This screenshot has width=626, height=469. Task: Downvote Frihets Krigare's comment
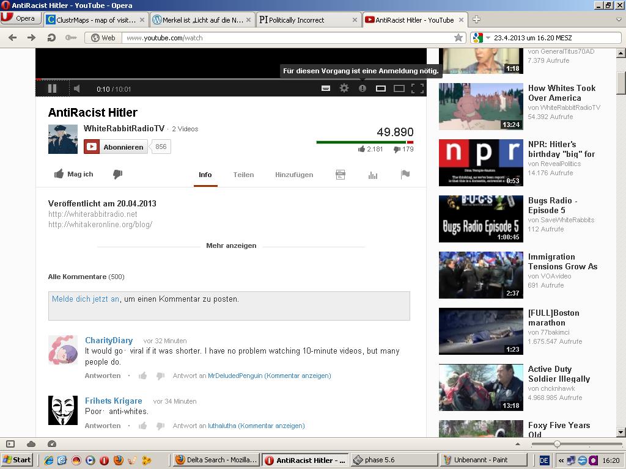pyautogui.click(x=161, y=426)
